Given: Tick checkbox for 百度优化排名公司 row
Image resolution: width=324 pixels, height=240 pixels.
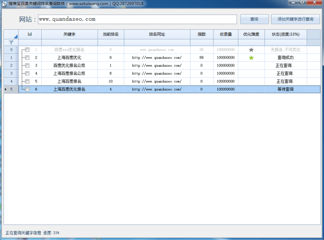Looking at the screenshot, I should coord(27,66).
